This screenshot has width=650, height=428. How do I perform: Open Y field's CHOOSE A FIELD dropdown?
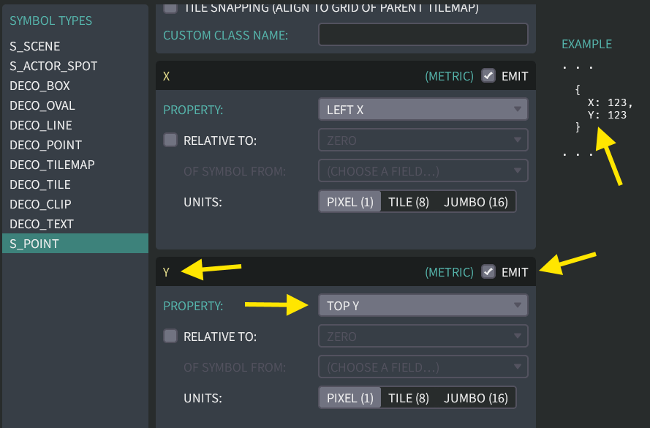pos(423,367)
